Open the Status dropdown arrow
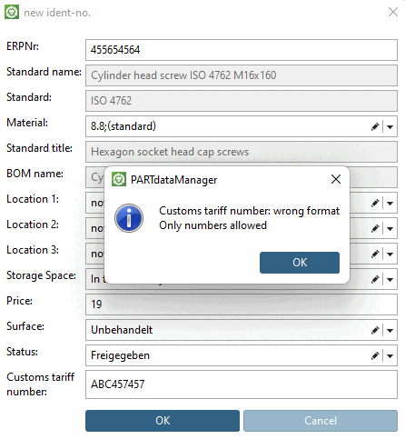The width and height of the screenshot is (405, 439). [x=390, y=355]
